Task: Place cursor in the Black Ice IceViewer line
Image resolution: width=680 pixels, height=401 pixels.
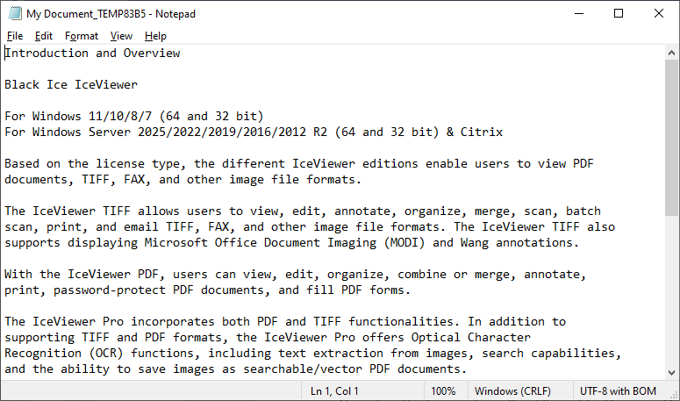Action: pos(71,84)
